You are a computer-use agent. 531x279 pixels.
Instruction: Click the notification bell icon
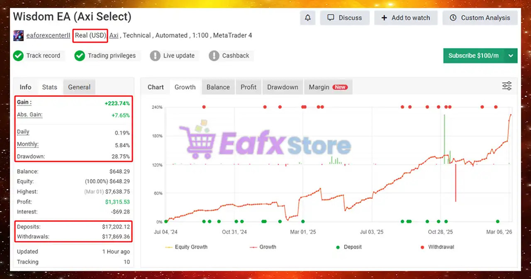coord(307,18)
